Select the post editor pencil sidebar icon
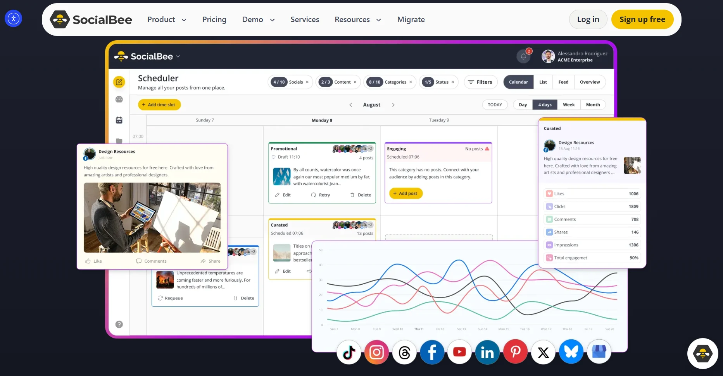The height and width of the screenshot is (376, 723). click(119, 82)
